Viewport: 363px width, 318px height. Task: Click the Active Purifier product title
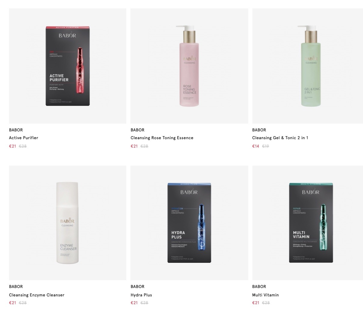(23, 138)
